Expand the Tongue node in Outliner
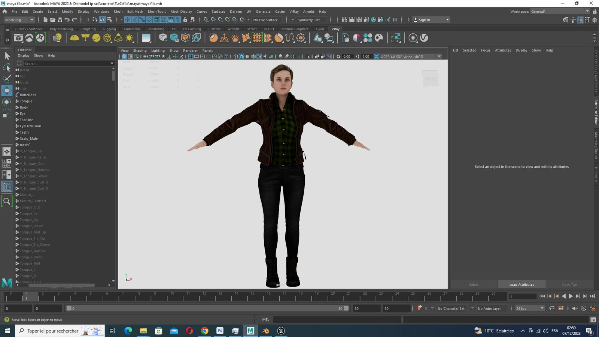 pos(17,101)
